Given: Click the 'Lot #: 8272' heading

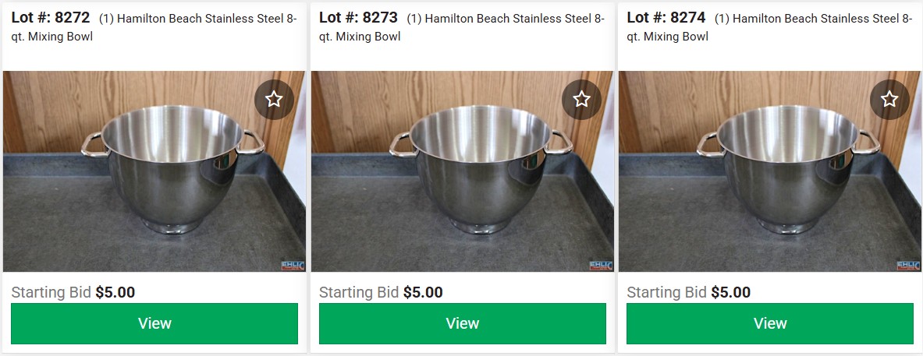Looking at the screenshot, I should (x=51, y=18).
